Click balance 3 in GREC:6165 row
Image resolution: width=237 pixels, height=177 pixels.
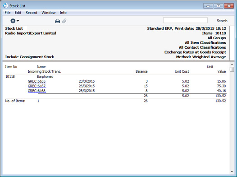146,81
